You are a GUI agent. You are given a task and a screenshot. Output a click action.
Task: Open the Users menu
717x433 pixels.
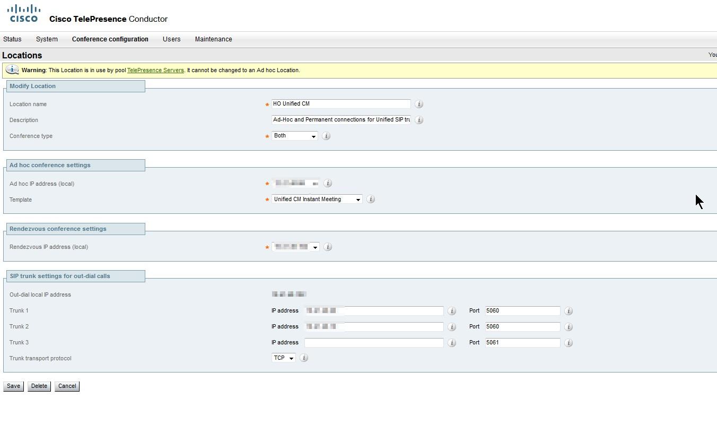click(172, 39)
